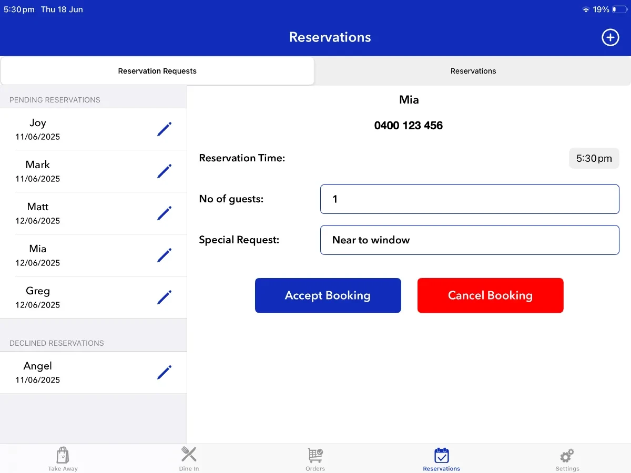This screenshot has width=631, height=473.
Task: Tap the battery indicator in status bar
Action: click(x=620, y=9)
